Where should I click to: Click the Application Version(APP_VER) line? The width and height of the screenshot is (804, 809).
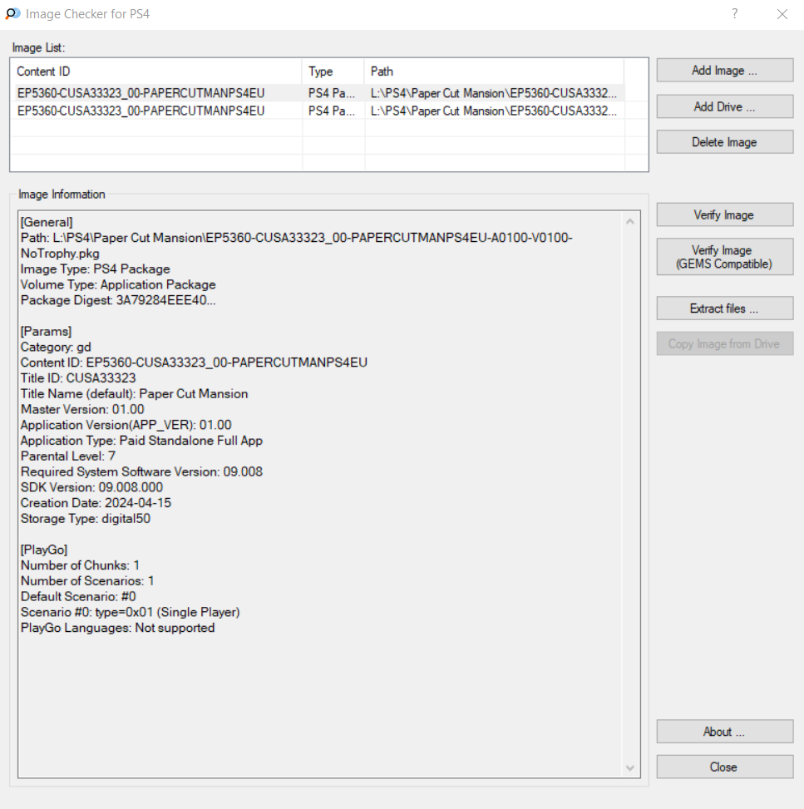click(x=126, y=425)
